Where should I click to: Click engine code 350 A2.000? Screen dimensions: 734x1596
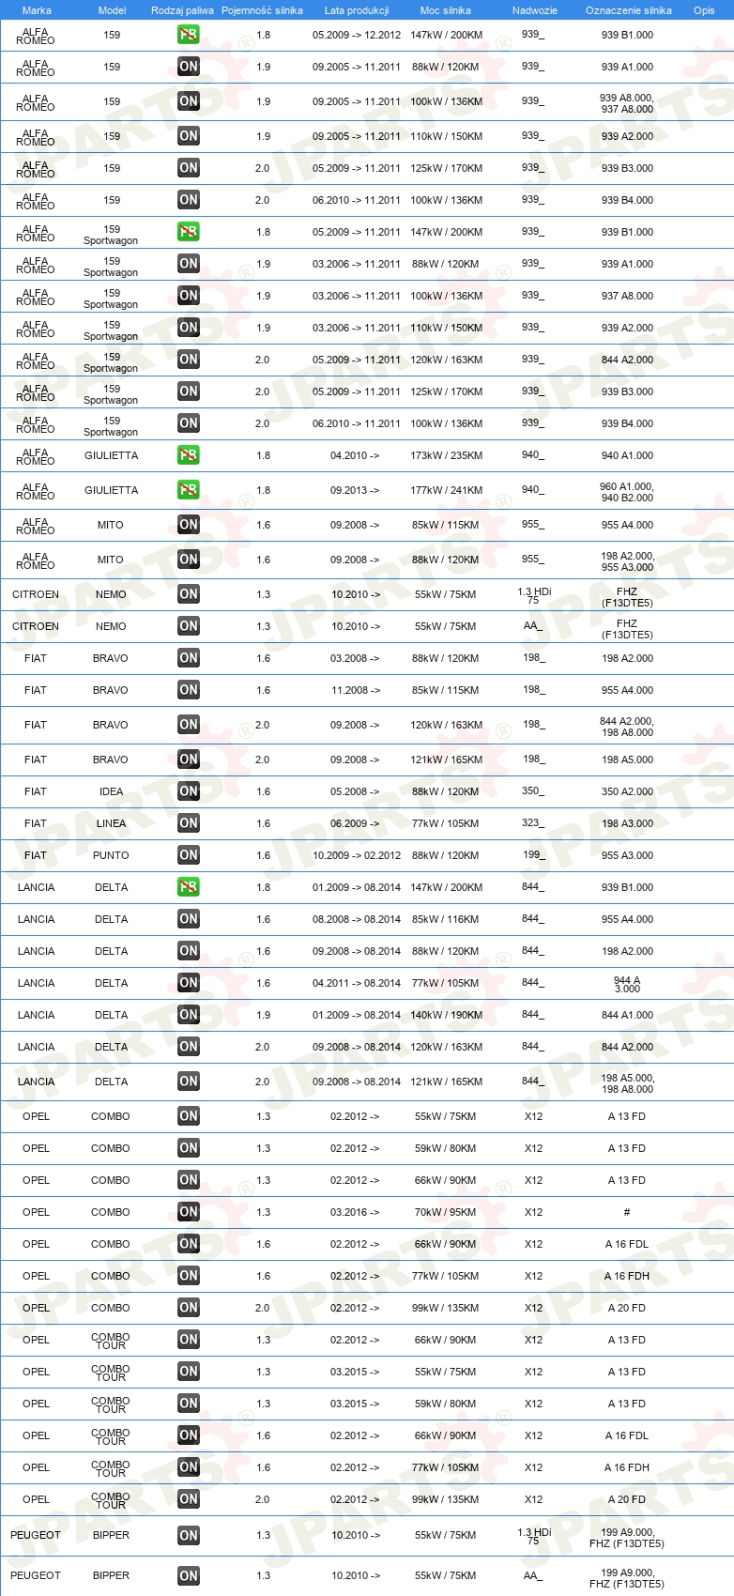click(x=627, y=791)
